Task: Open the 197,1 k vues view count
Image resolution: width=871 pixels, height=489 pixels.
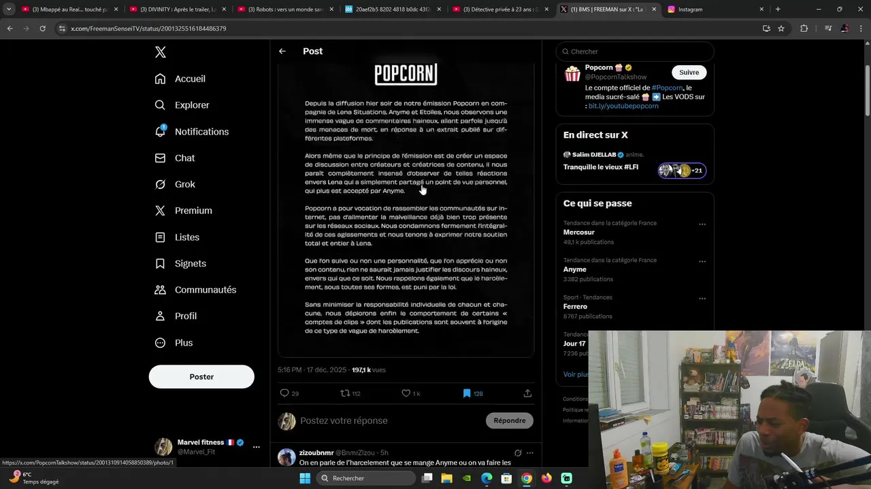Action: (369, 370)
